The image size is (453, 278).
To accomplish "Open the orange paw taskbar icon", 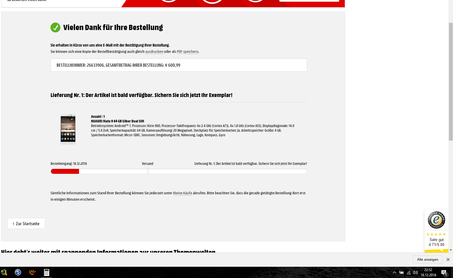I will click(x=32, y=272).
